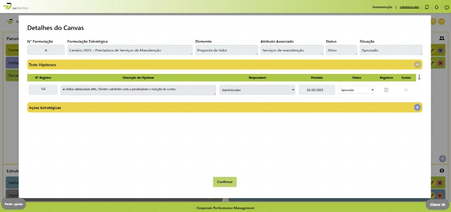Click the yellow minus icon behind dialog
Viewport: 451px width, 212px height.
pos(442,22)
